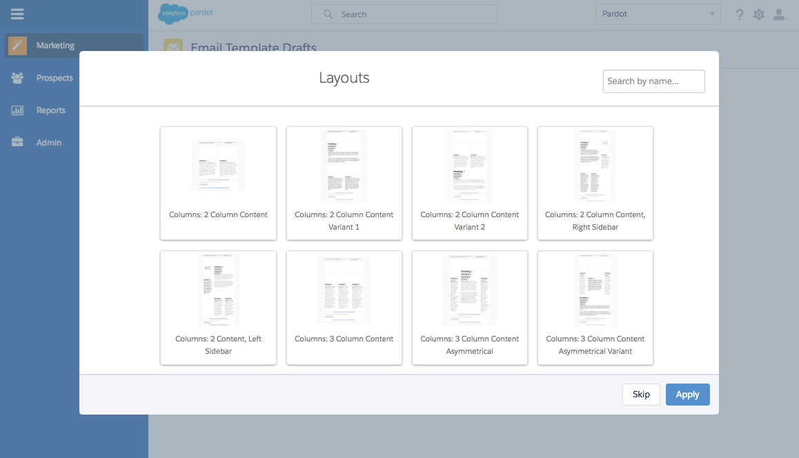Click the Search by name field
799x458 pixels.
[x=653, y=81]
